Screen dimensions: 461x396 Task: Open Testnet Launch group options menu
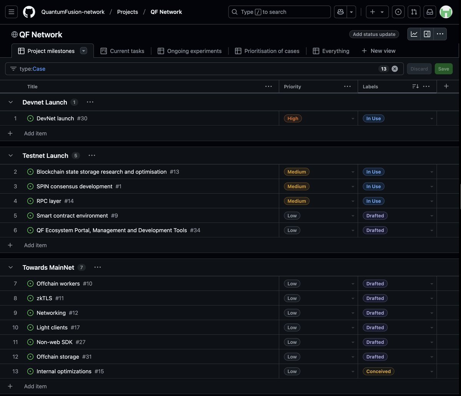pos(91,155)
